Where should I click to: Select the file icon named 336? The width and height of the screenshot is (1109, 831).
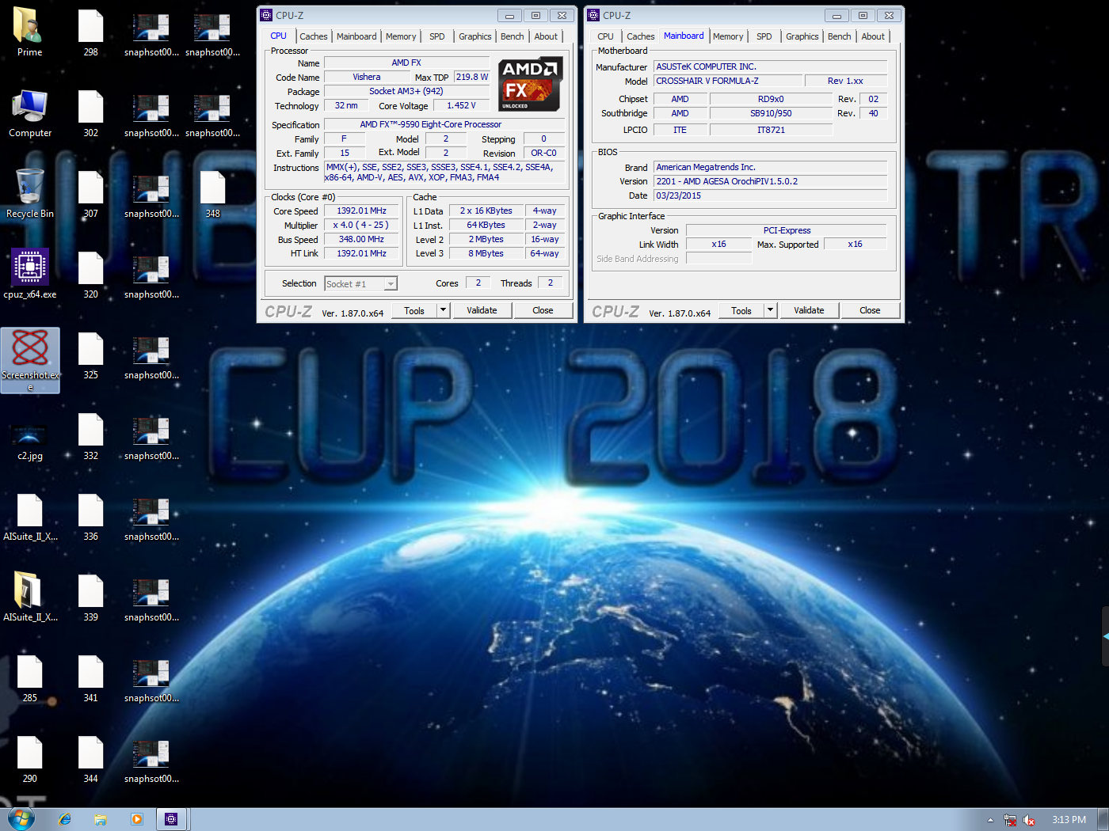91,516
